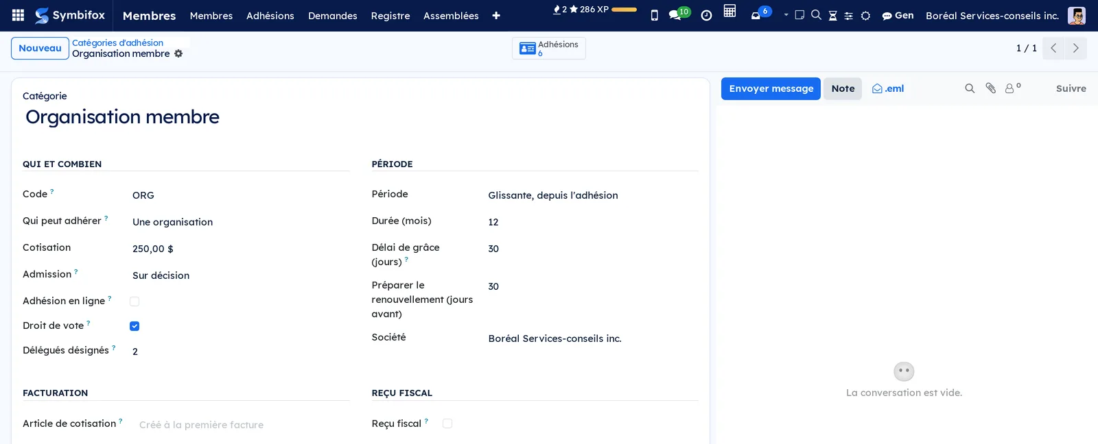
Task: Click the hourglass icon in top bar
Action: tap(832, 16)
